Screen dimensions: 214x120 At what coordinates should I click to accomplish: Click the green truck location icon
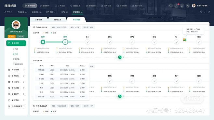point(184,40)
